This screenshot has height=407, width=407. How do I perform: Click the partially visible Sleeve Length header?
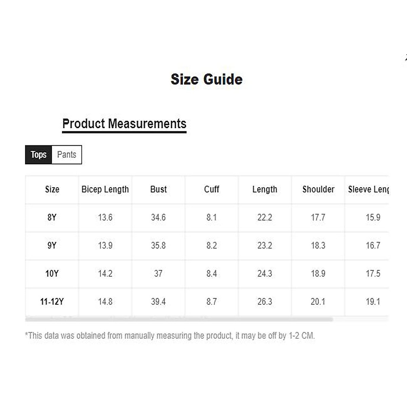click(368, 189)
